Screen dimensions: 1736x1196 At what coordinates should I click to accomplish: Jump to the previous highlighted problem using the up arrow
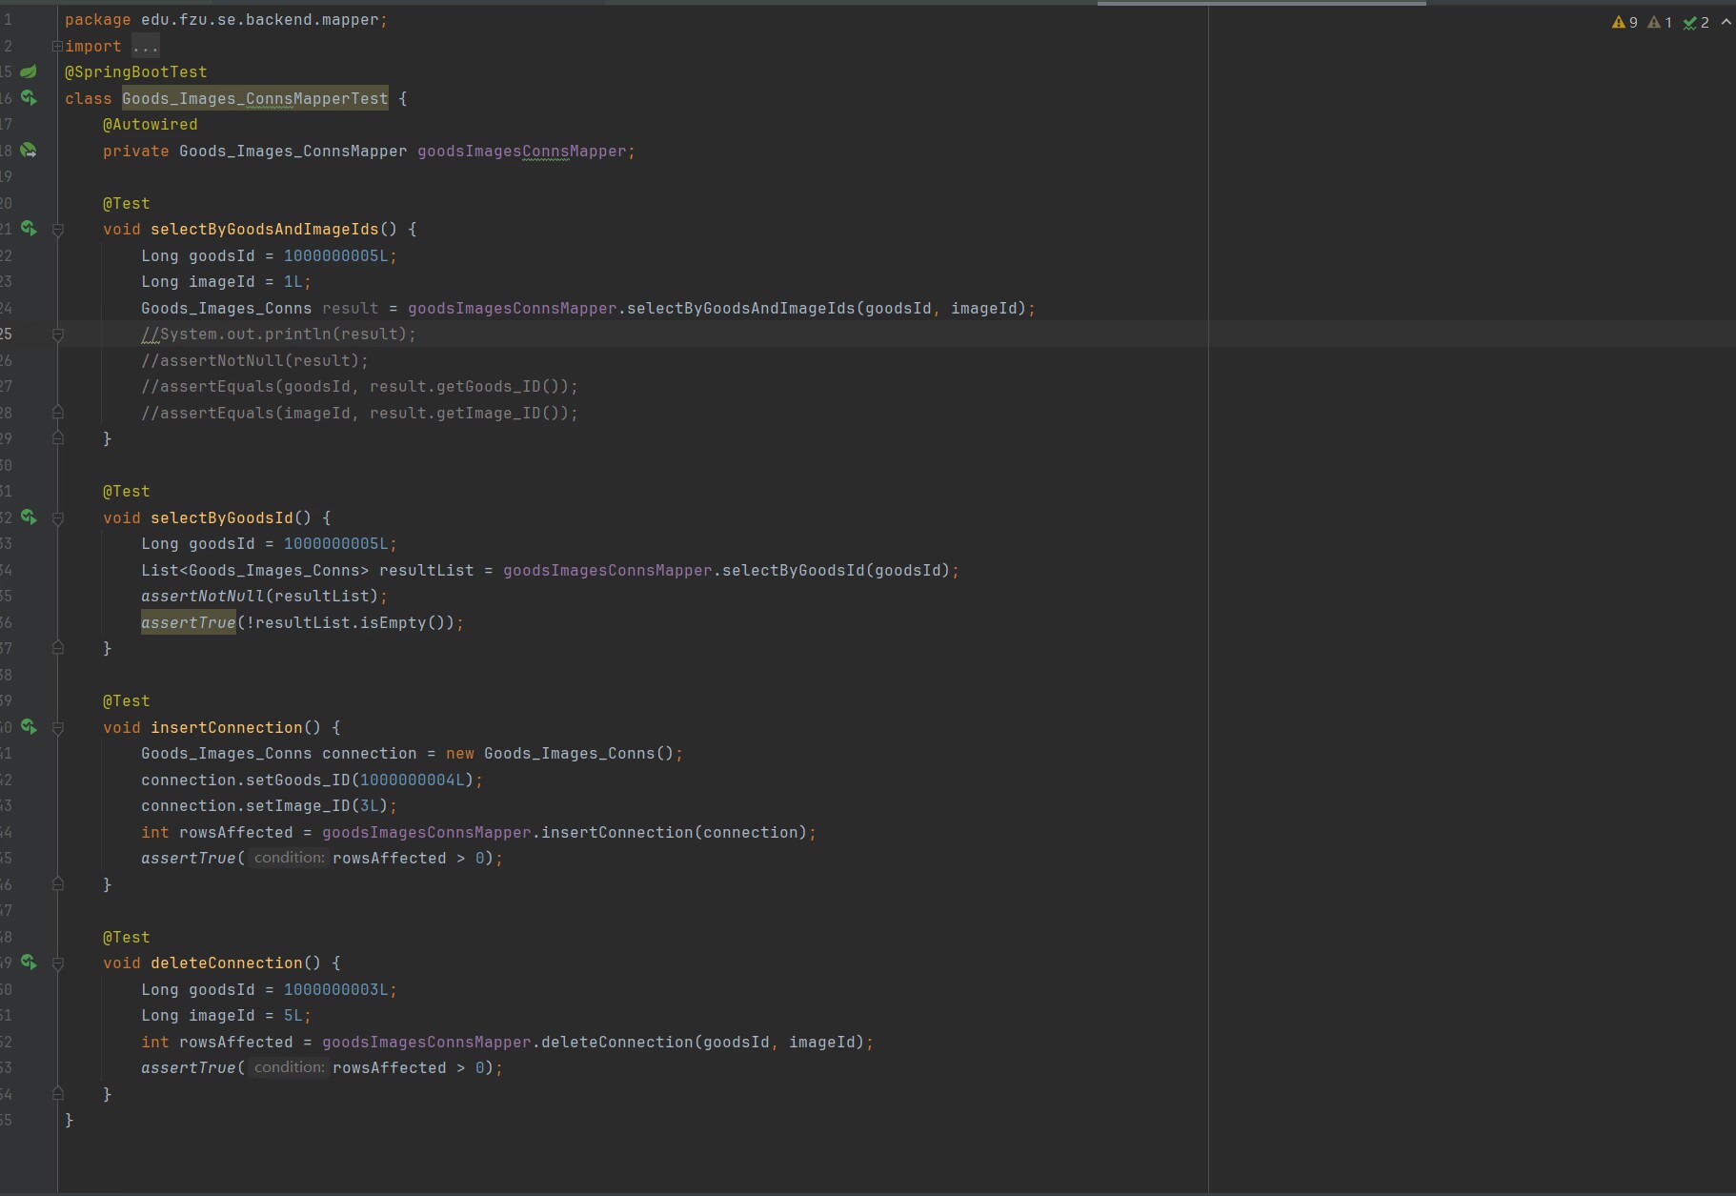[x=1726, y=22]
